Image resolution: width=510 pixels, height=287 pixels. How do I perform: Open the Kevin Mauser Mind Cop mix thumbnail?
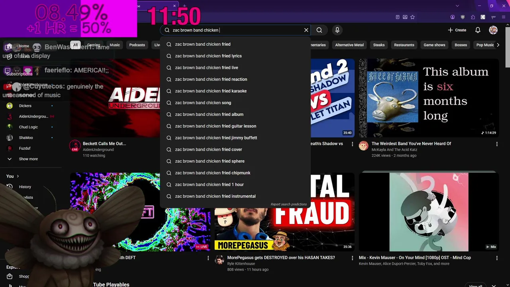[x=429, y=212]
